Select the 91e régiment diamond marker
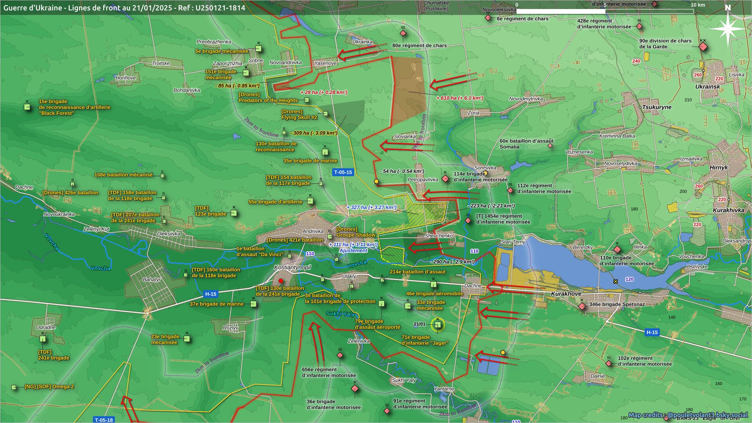 coord(387,411)
